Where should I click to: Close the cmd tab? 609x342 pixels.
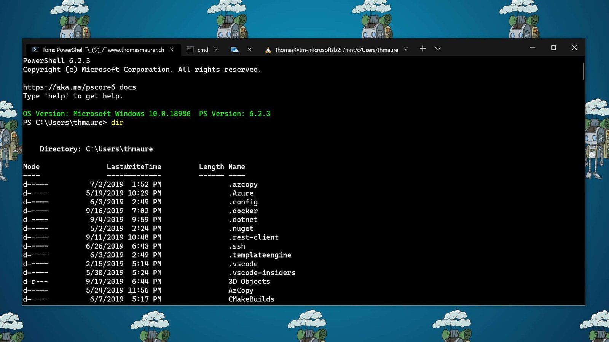(x=216, y=49)
